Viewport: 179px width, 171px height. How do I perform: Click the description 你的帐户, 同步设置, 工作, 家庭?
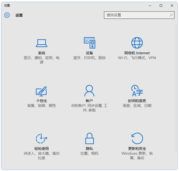[89, 108]
